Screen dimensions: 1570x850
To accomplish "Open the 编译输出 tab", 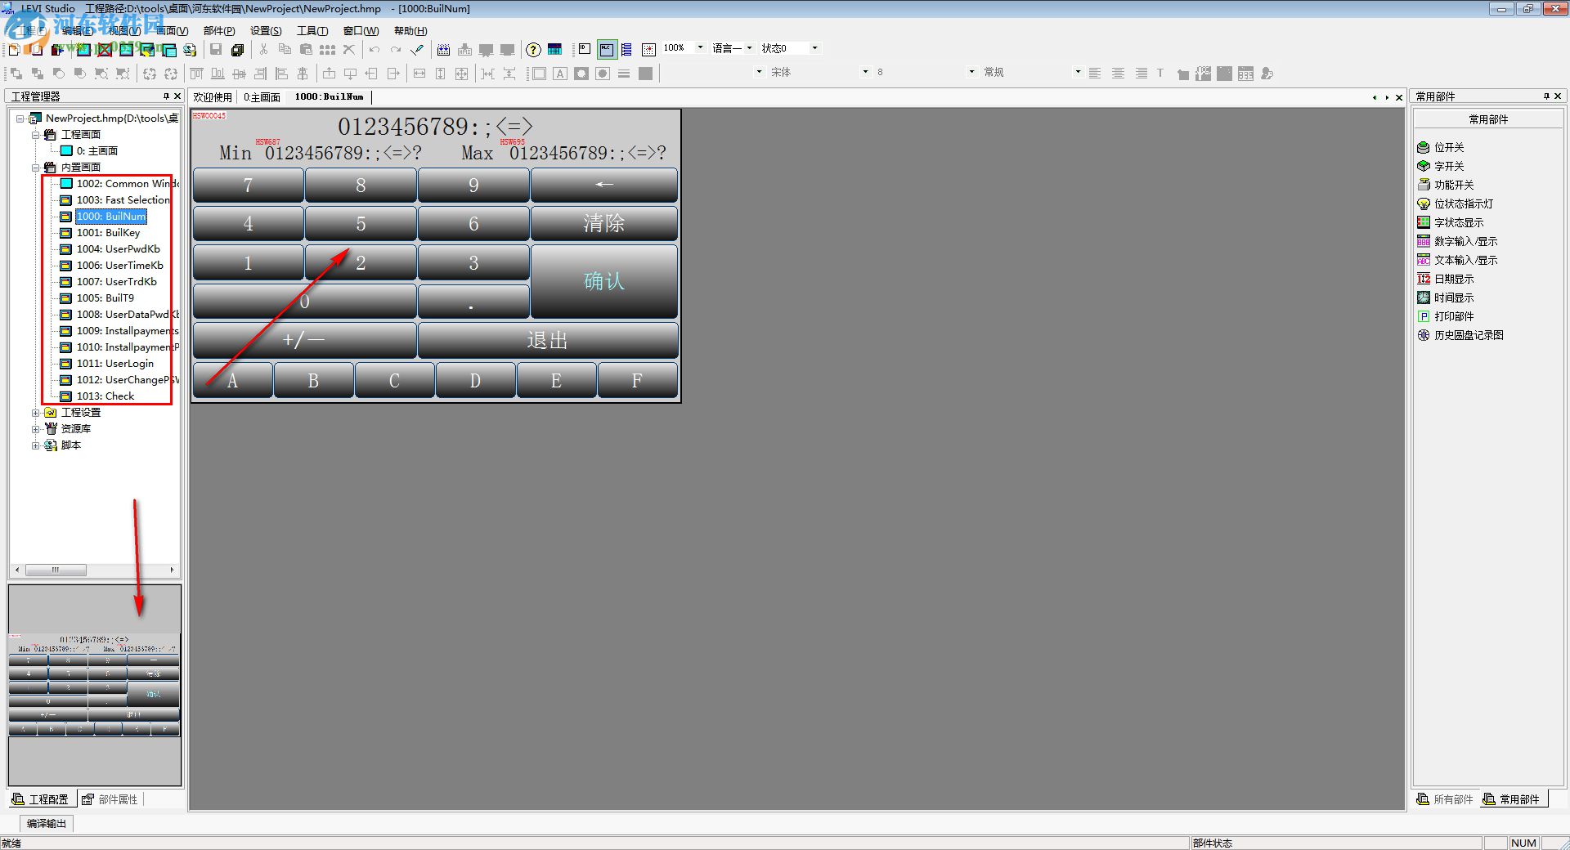I will [x=47, y=823].
